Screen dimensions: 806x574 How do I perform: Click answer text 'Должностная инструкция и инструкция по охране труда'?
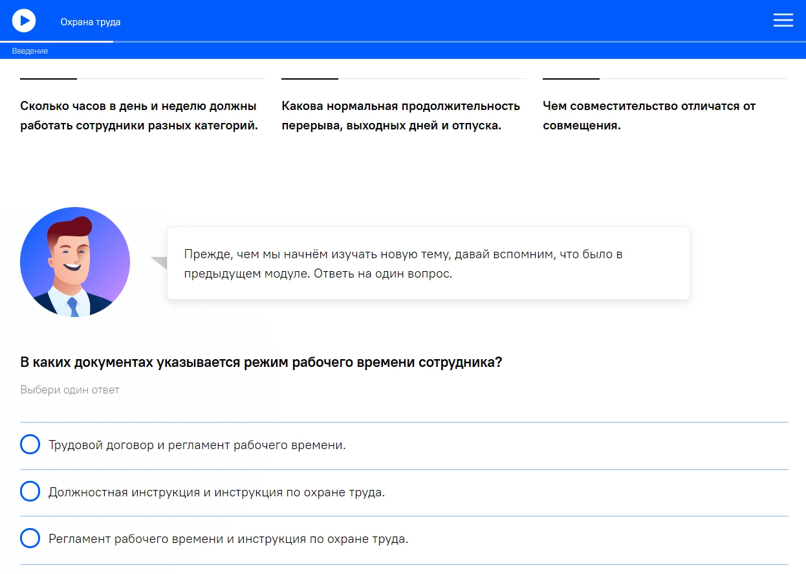tap(217, 492)
